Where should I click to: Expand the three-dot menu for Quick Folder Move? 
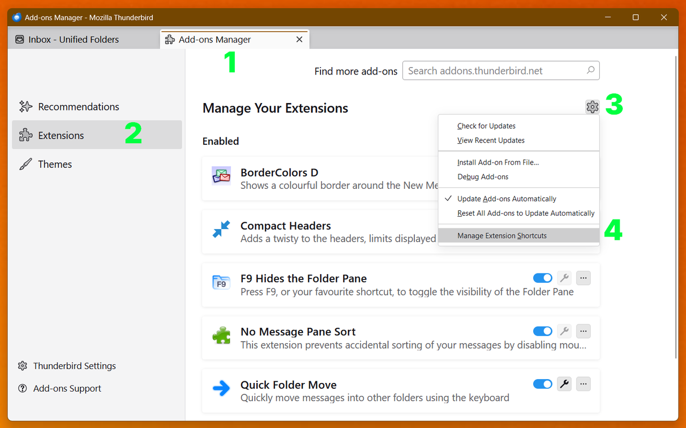click(584, 384)
